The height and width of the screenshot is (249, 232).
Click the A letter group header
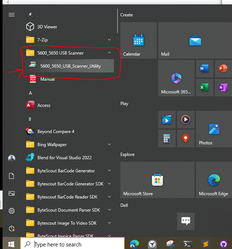30,93
